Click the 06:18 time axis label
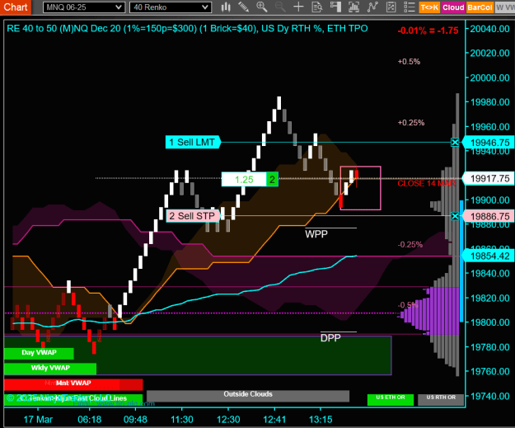This screenshot has width=515, height=428. (89, 420)
